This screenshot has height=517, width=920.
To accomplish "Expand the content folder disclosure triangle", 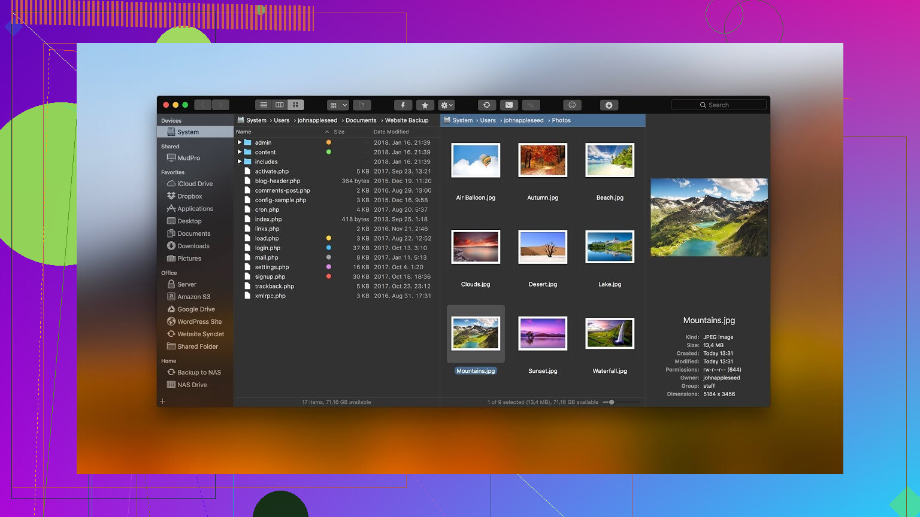I will coord(240,152).
